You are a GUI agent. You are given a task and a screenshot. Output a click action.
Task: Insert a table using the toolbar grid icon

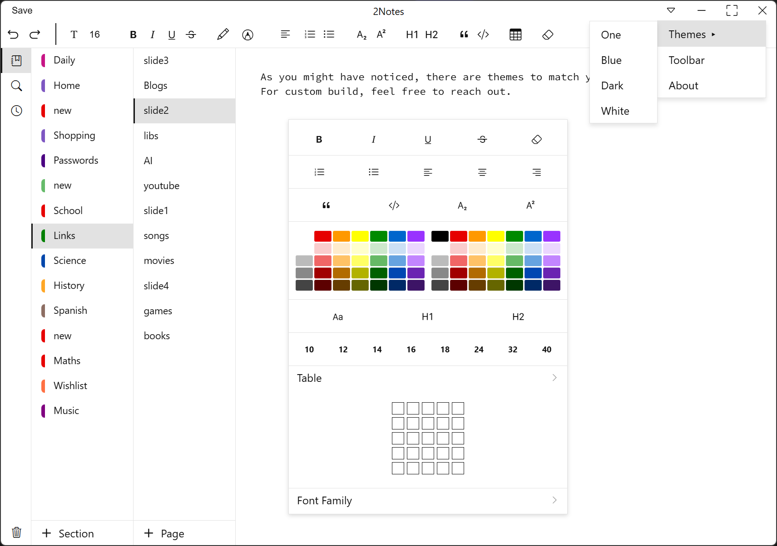[x=515, y=34]
